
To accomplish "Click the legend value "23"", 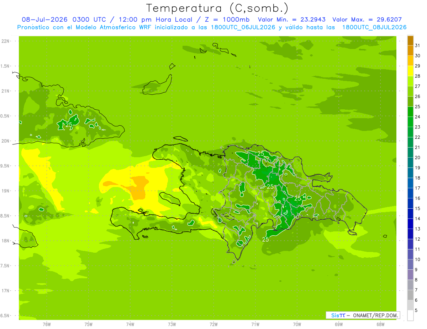I will click(418, 127).
